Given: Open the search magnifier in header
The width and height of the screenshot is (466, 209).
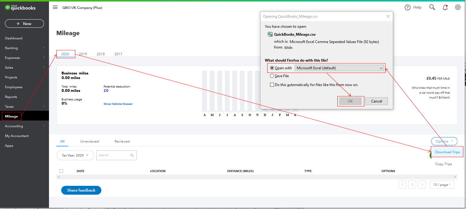Looking at the screenshot, I should coord(432,7).
